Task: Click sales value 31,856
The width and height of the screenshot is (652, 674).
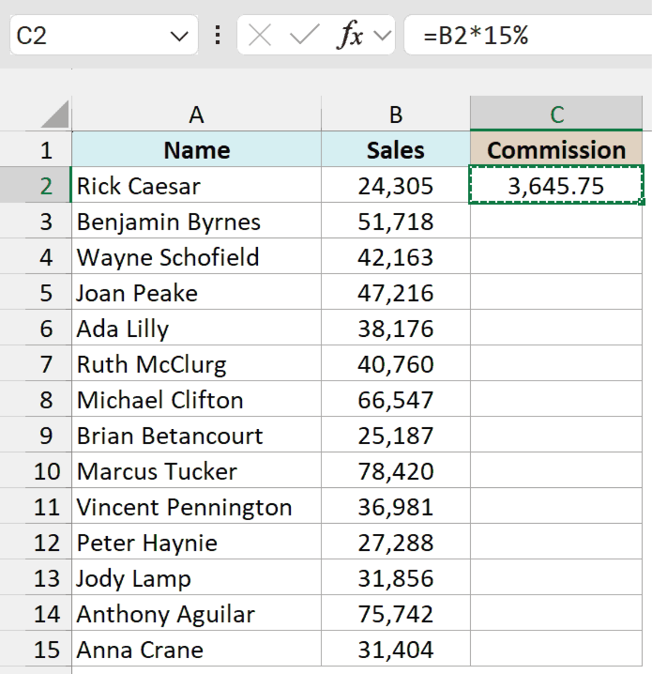Action: 396,577
